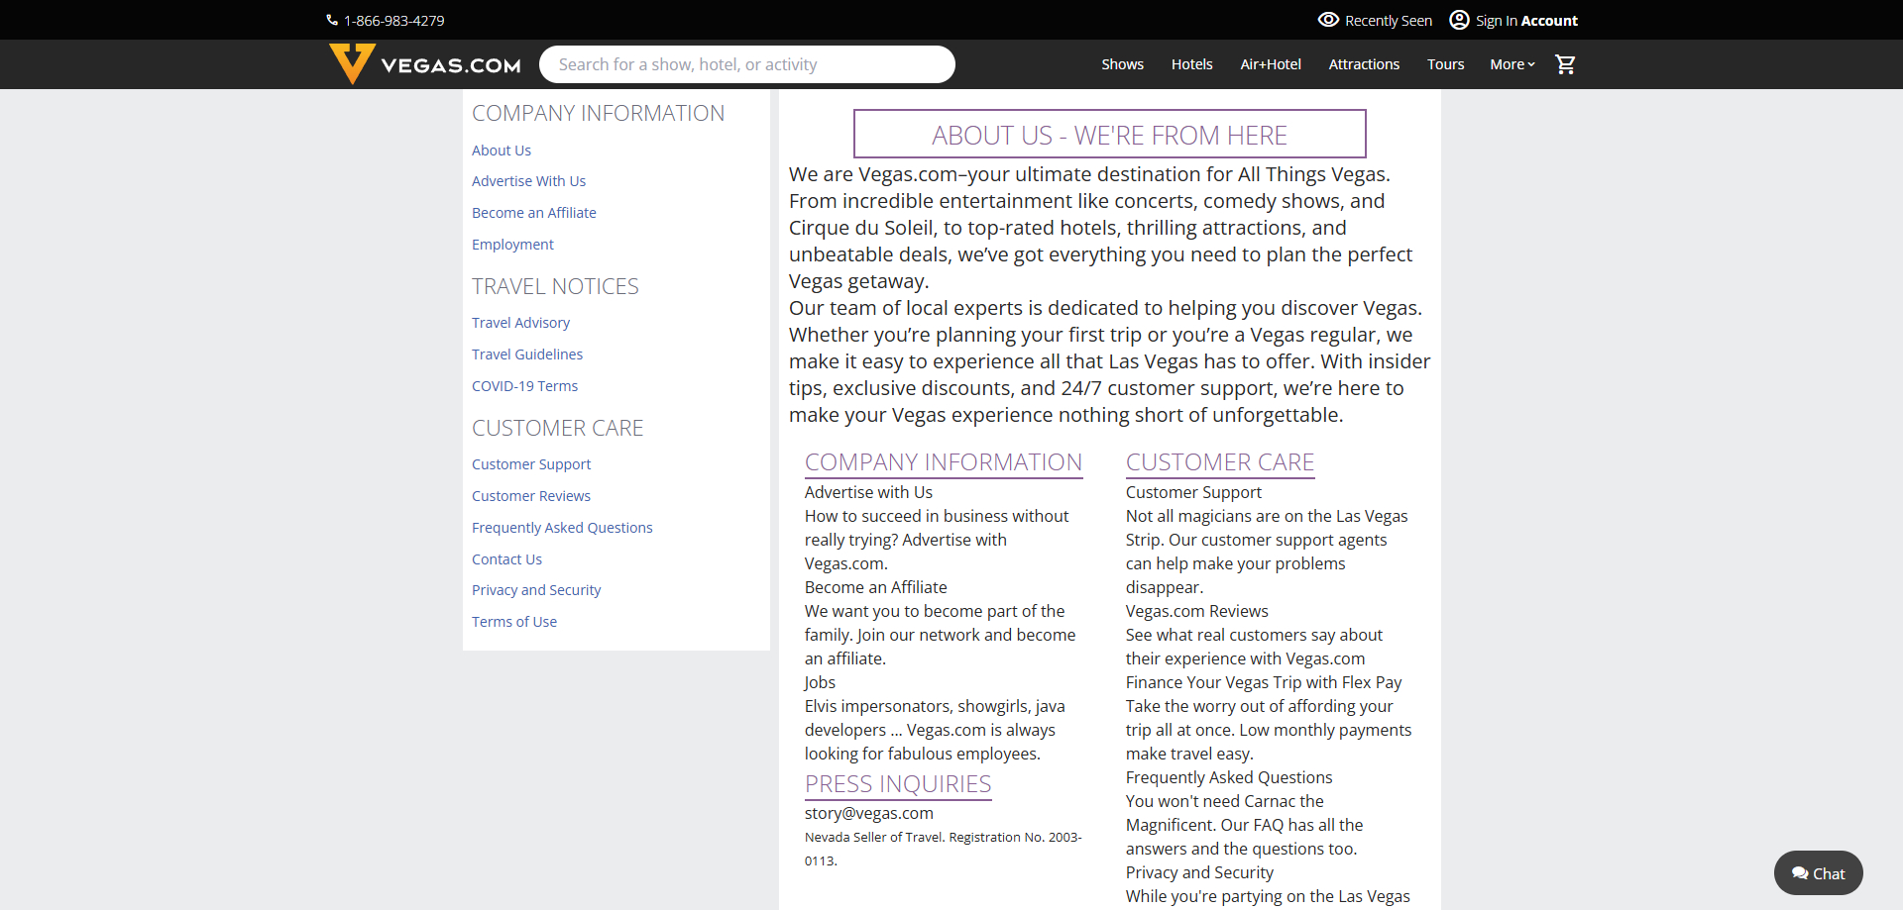Open the Travel Advisory notice link
This screenshot has width=1903, height=910.
coord(520,323)
